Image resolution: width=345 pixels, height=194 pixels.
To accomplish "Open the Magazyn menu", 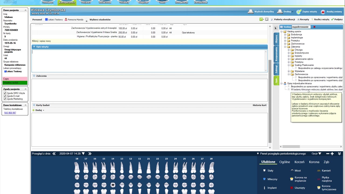I will pyautogui.click(x=143, y=2).
